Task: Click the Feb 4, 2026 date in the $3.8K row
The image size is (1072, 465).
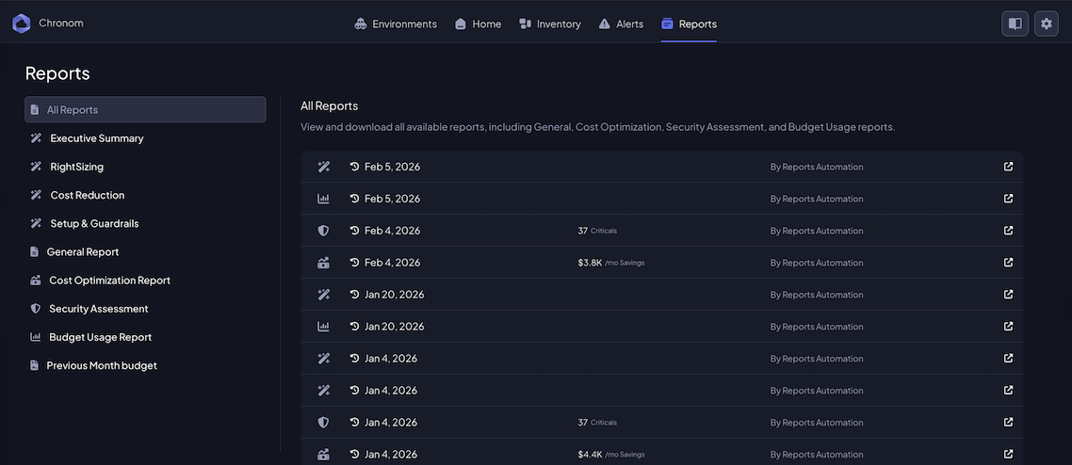Action: pos(393,263)
